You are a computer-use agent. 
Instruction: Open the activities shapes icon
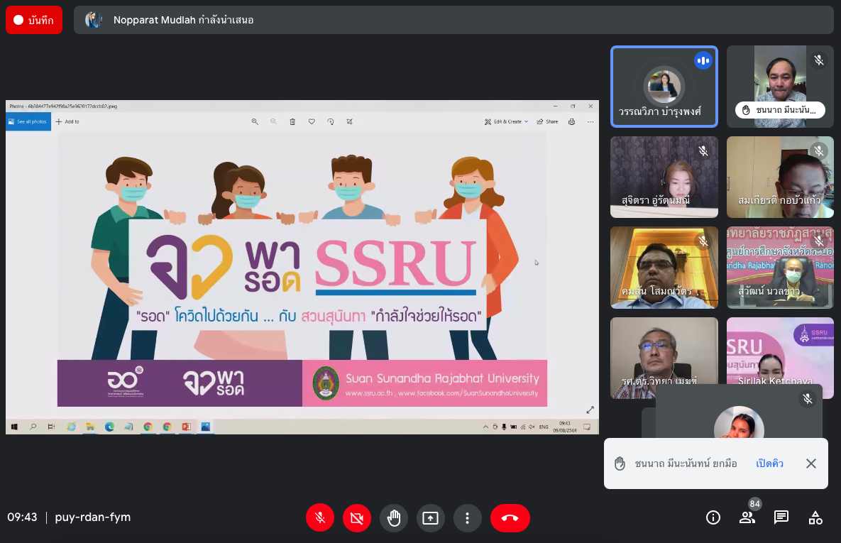[x=815, y=517]
